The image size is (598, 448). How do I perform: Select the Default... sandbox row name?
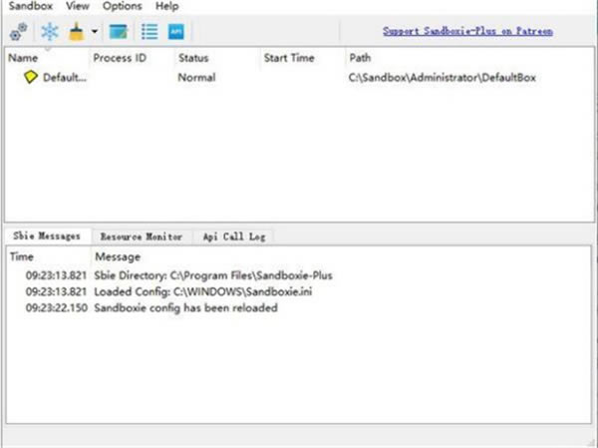65,78
